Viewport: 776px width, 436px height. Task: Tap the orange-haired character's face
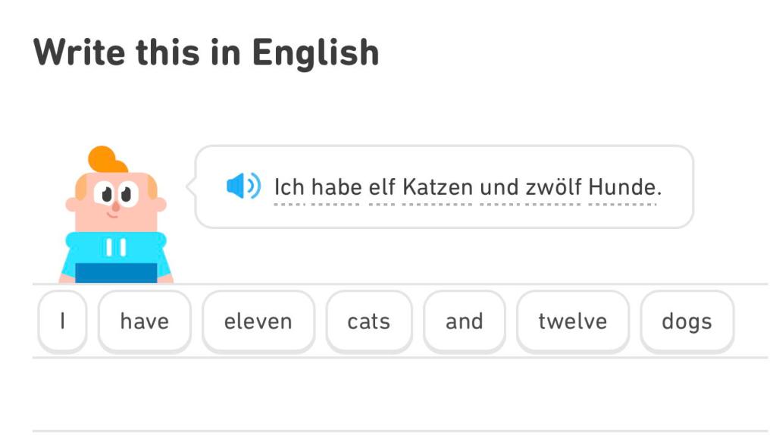[x=116, y=197]
